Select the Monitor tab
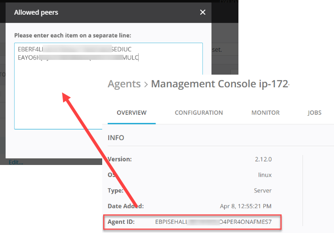Image resolution: width=334 pixels, height=233 pixels. [265, 113]
